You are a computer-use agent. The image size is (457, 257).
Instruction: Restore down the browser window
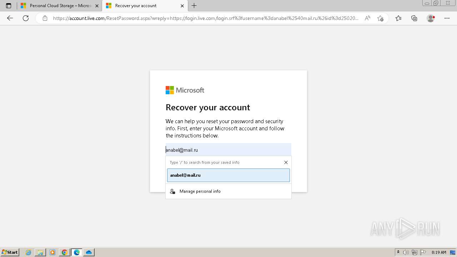click(436, 3)
